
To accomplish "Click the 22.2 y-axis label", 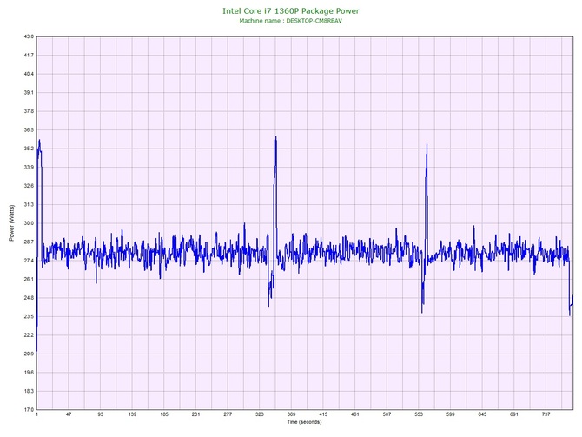I will pyautogui.click(x=29, y=335).
